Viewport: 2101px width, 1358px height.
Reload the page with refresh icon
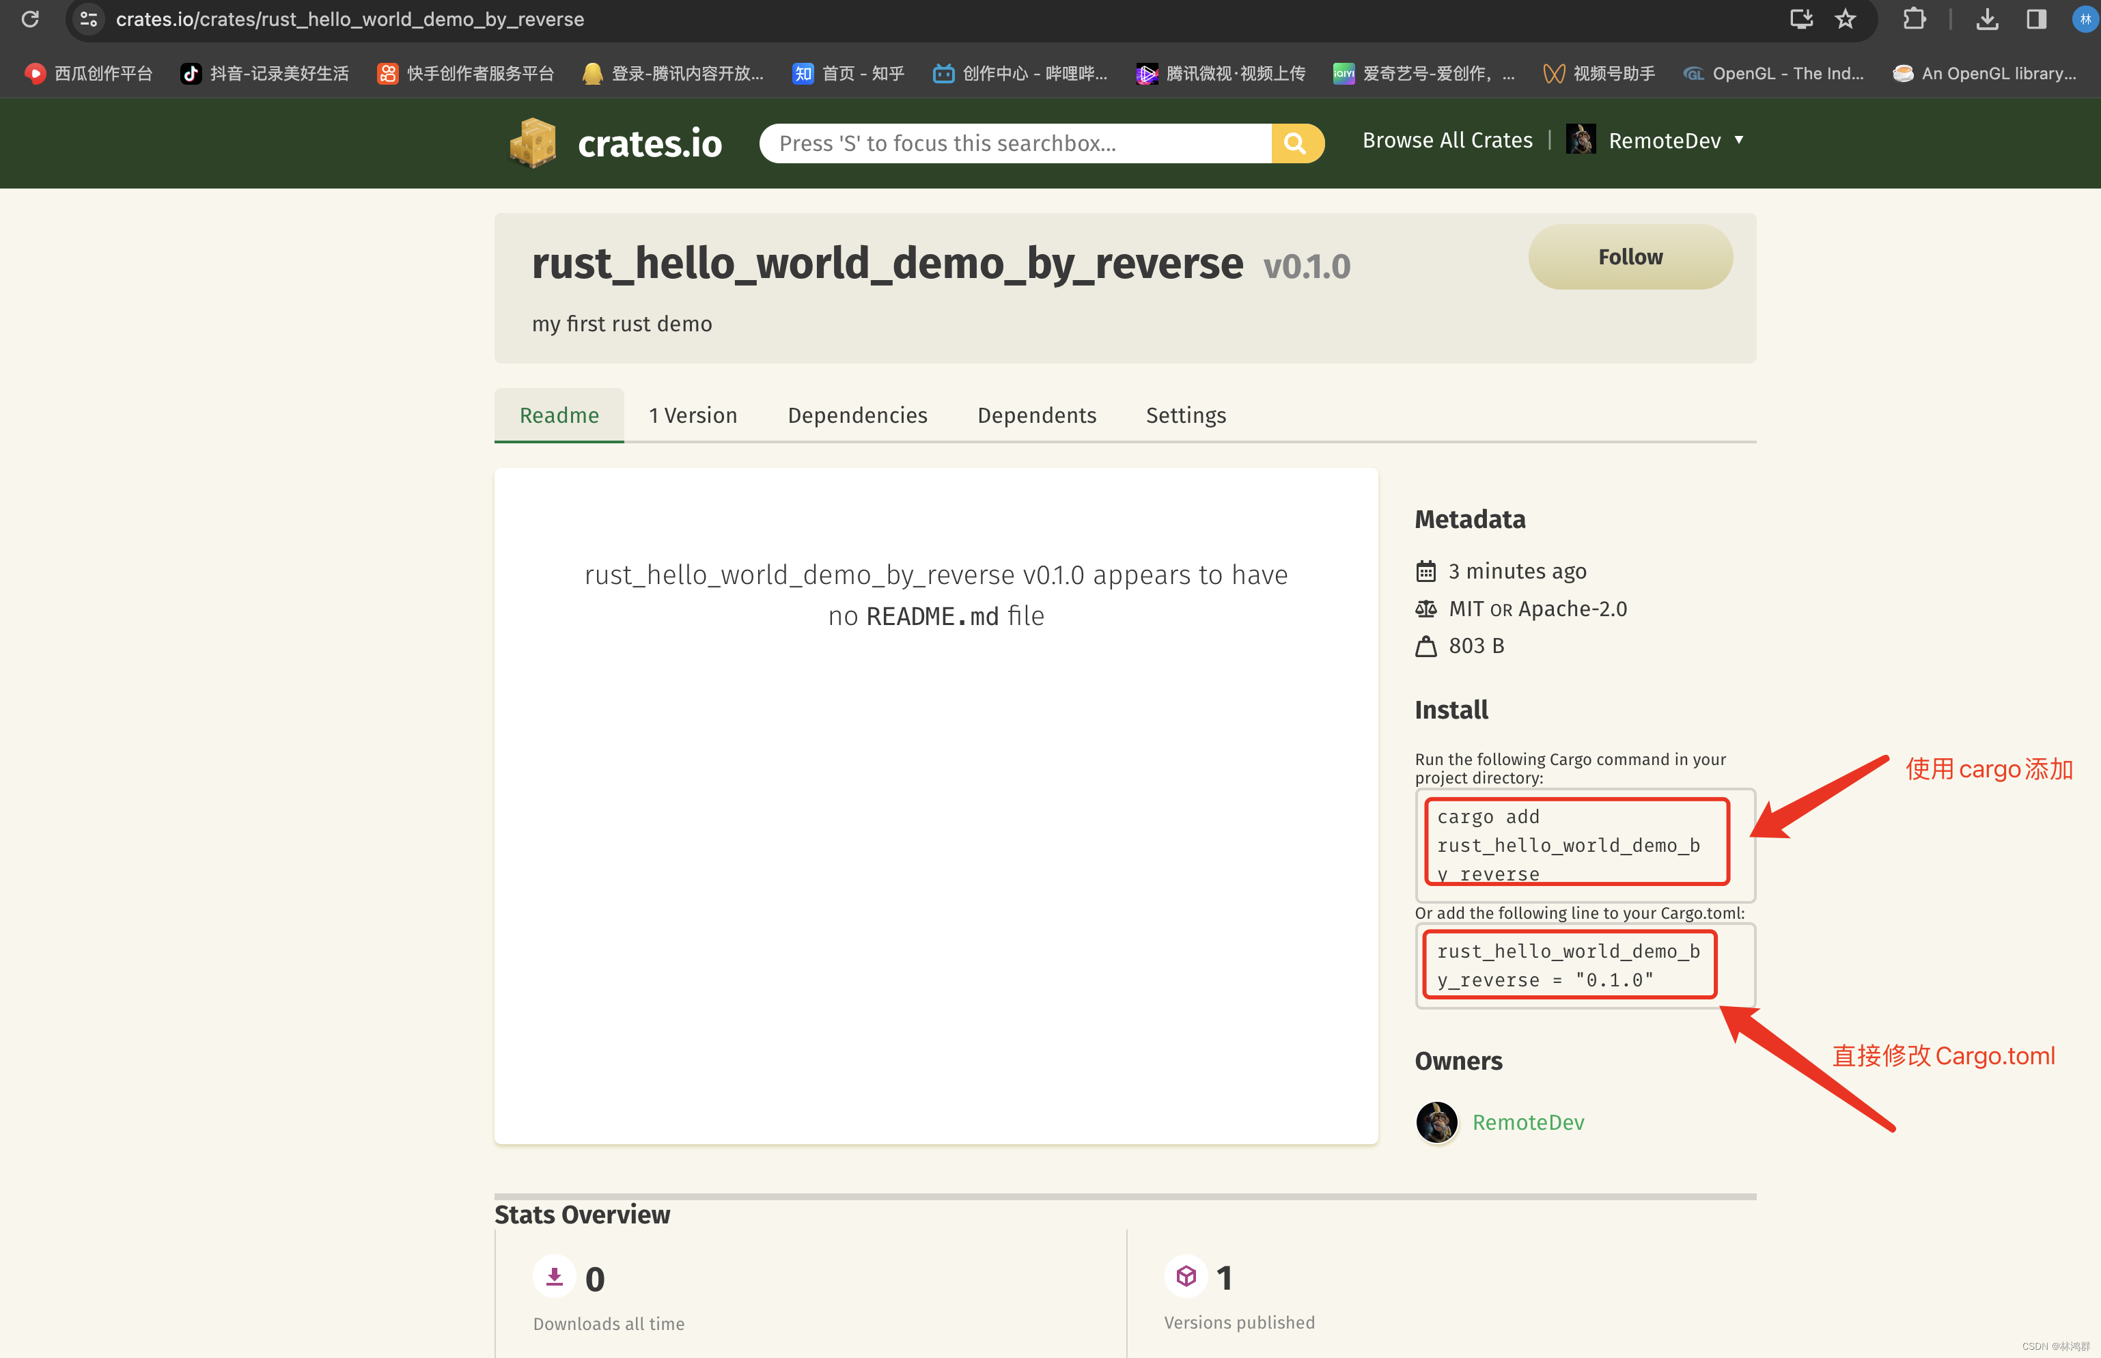coord(30,18)
